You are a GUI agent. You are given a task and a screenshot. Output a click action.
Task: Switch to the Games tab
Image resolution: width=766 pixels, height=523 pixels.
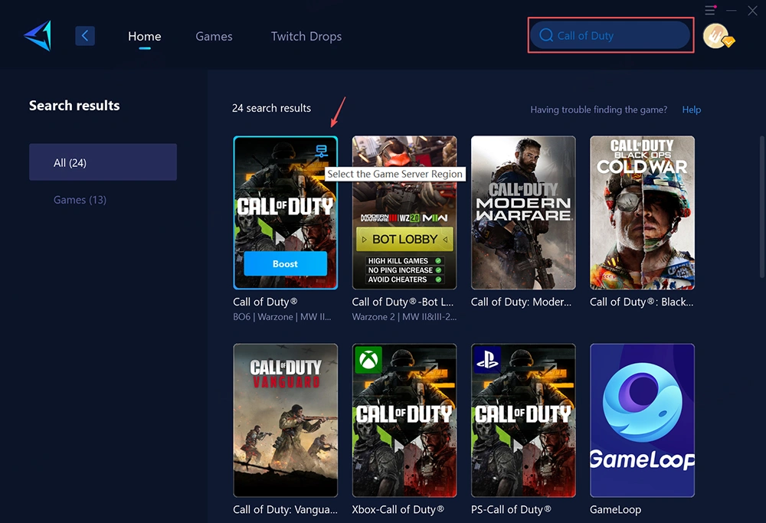tap(214, 36)
